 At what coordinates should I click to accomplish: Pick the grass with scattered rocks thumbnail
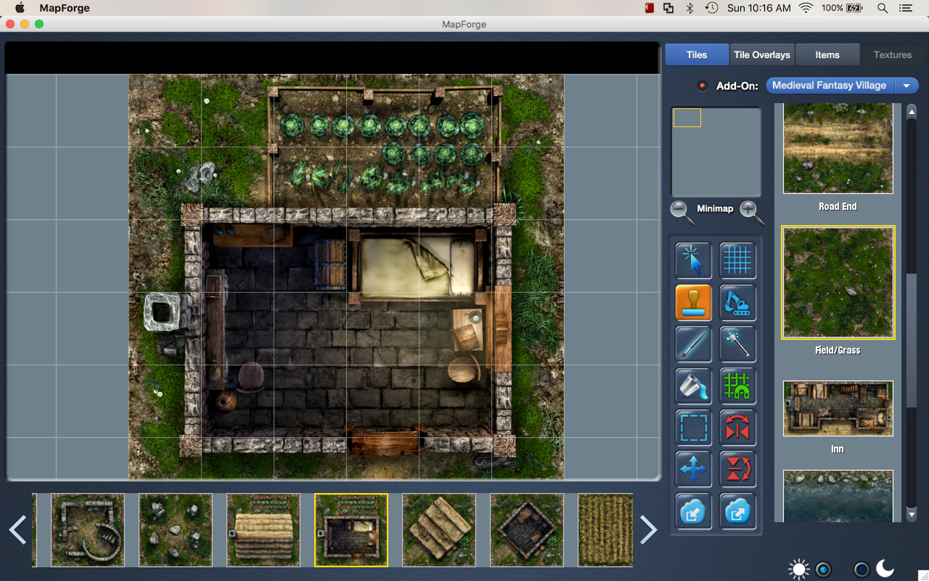(x=176, y=530)
